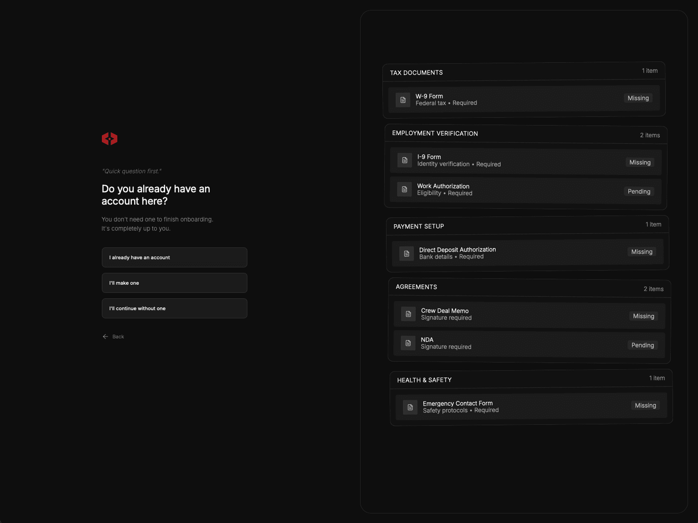This screenshot has height=523, width=698.
Task: Click the AGREEMENTS section header
Action: point(530,288)
